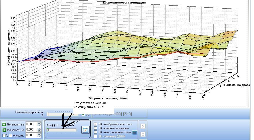Viewport: 254px width, 140px height.
Task: Apply smoothing with the graph curve button
Action: (x=85, y=130)
